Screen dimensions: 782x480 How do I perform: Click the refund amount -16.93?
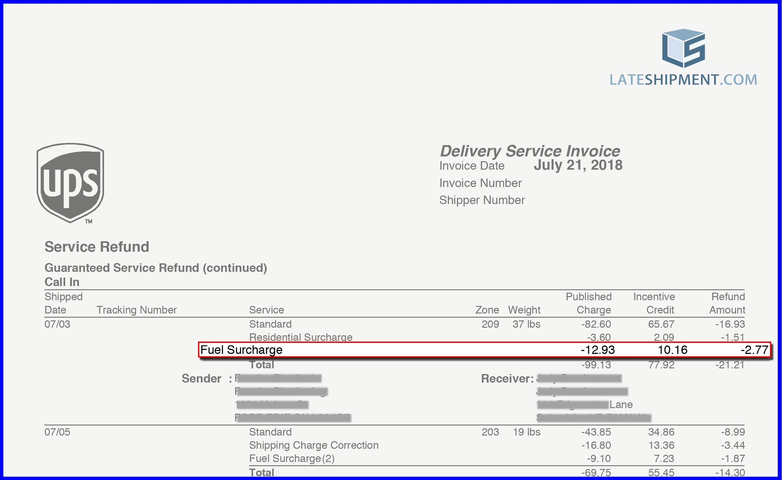pyautogui.click(x=730, y=324)
